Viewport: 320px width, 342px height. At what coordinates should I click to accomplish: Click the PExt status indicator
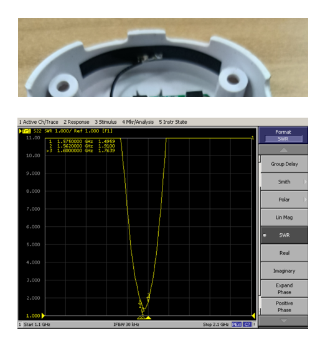tap(237, 325)
